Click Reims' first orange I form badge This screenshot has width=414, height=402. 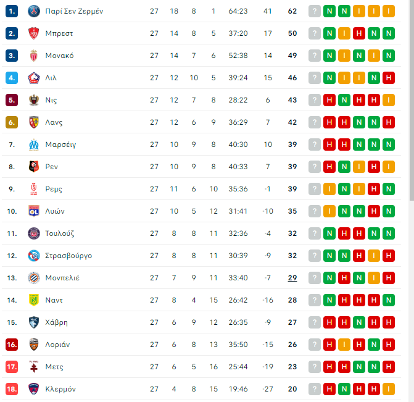pos(329,189)
